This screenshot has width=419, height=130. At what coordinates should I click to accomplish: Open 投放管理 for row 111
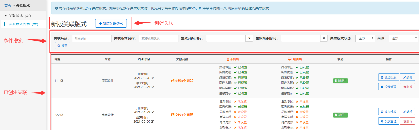(388, 87)
